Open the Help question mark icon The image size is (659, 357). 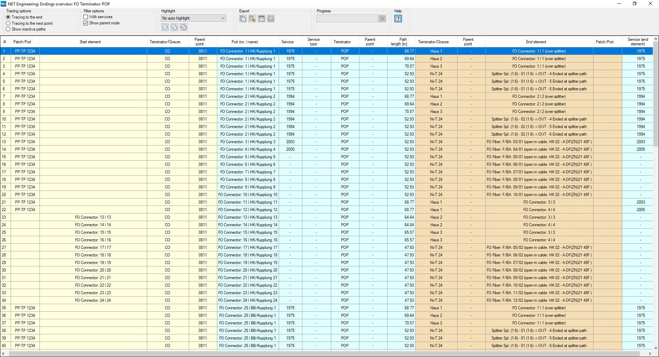(398, 19)
